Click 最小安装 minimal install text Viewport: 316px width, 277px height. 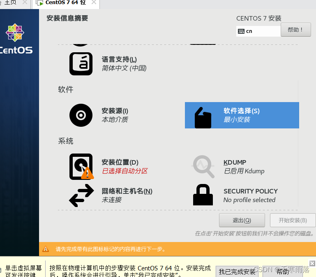[x=237, y=119]
